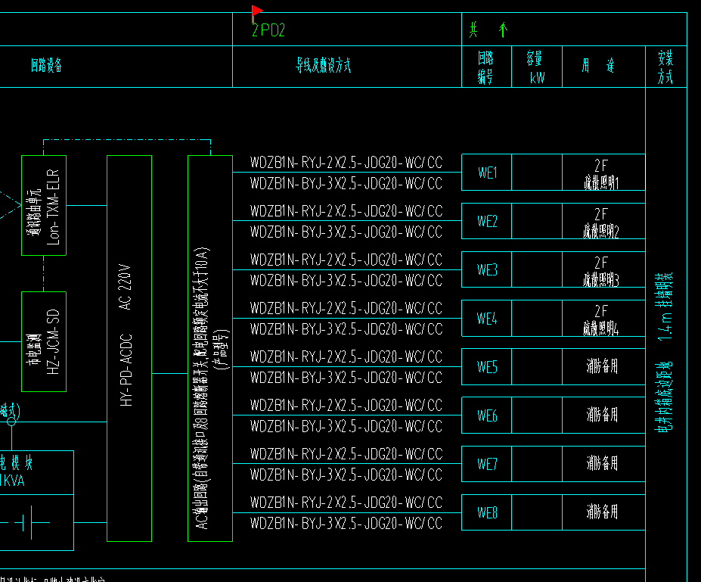
Task: Click the 安装方式 column header
Action: click(x=665, y=67)
